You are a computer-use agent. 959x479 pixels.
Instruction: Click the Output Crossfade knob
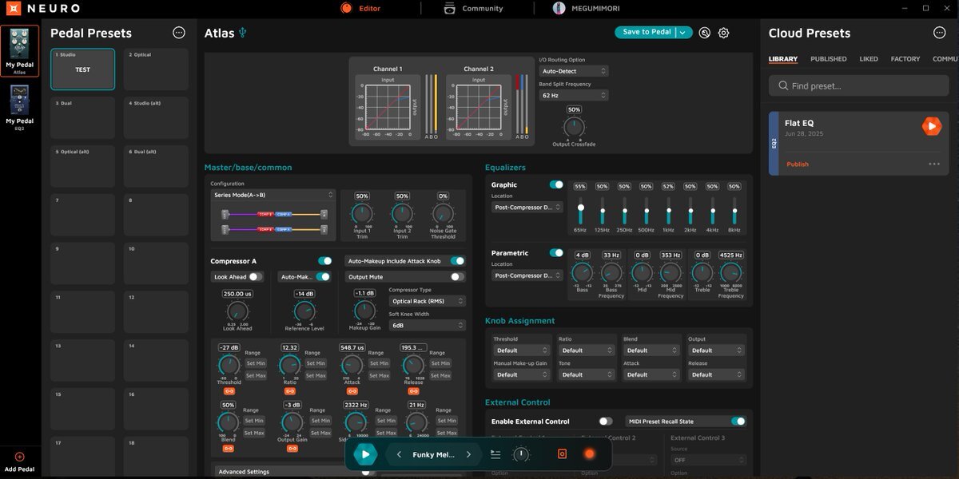[x=573, y=127]
